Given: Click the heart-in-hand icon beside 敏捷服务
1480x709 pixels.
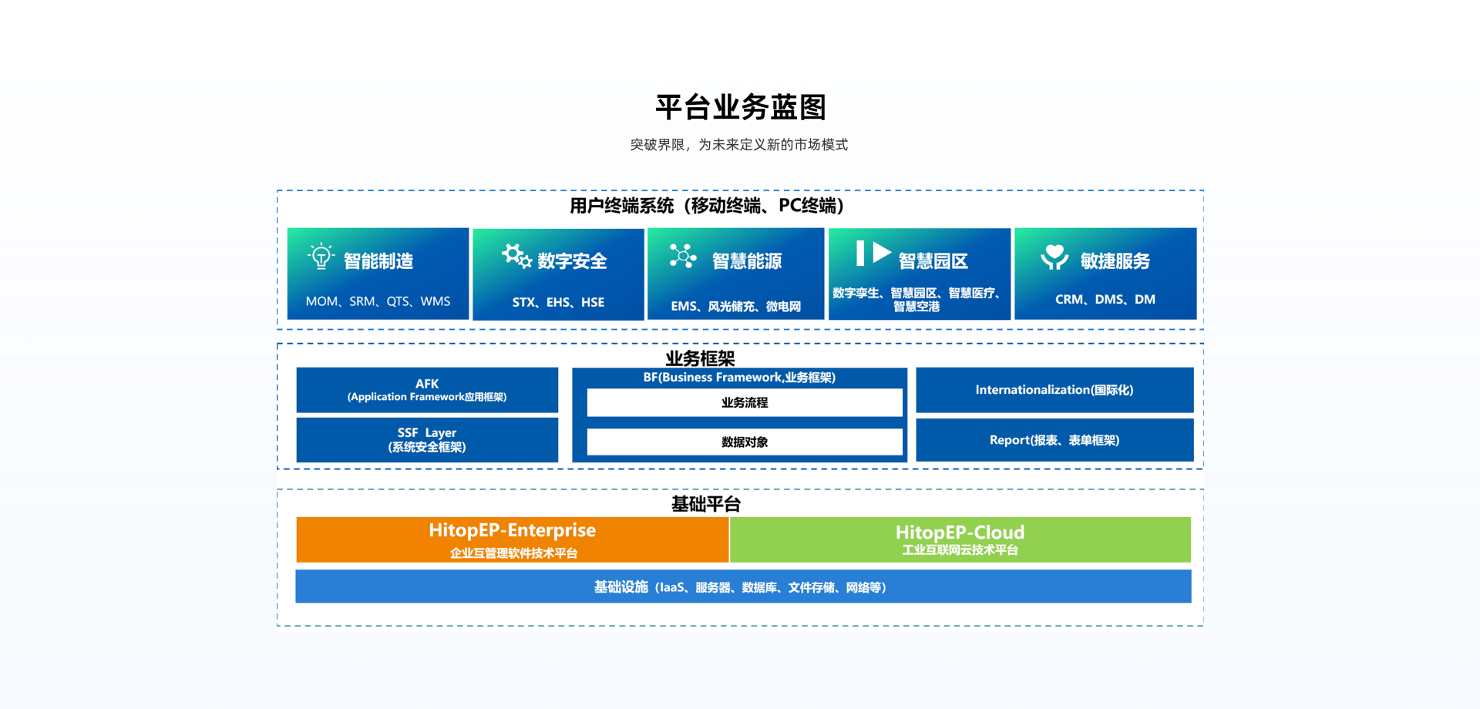Looking at the screenshot, I should pos(1054,257).
